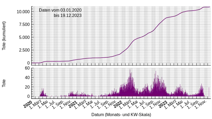Screen dimensions: 212x119
Task: Click the "1. März" label directly after 2020
Action: click(36, 104)
